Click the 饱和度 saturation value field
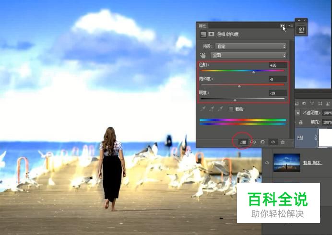This screenshot has height=235, width=332. point(278,79)
